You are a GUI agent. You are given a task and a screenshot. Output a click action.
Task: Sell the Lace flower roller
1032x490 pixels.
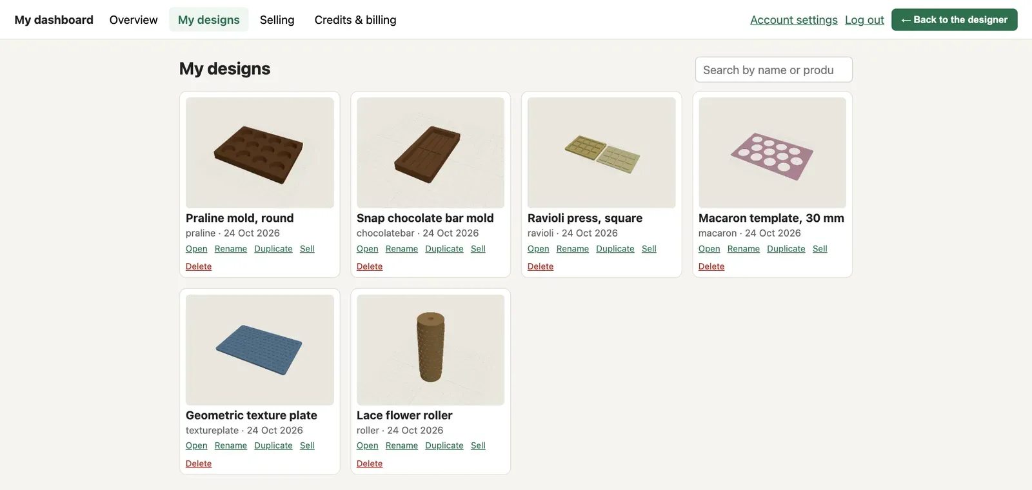(478, 446)
